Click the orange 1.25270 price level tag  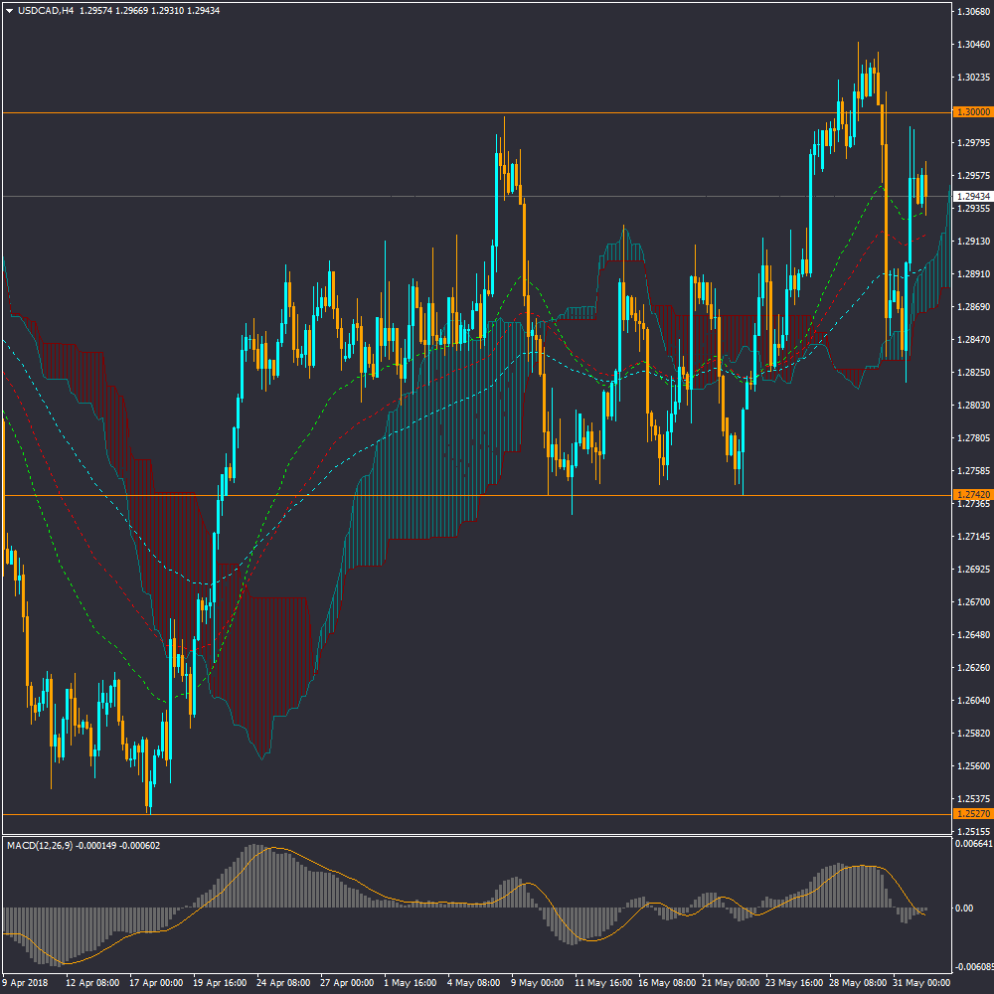pyautogui.click(x=971, y=813)
